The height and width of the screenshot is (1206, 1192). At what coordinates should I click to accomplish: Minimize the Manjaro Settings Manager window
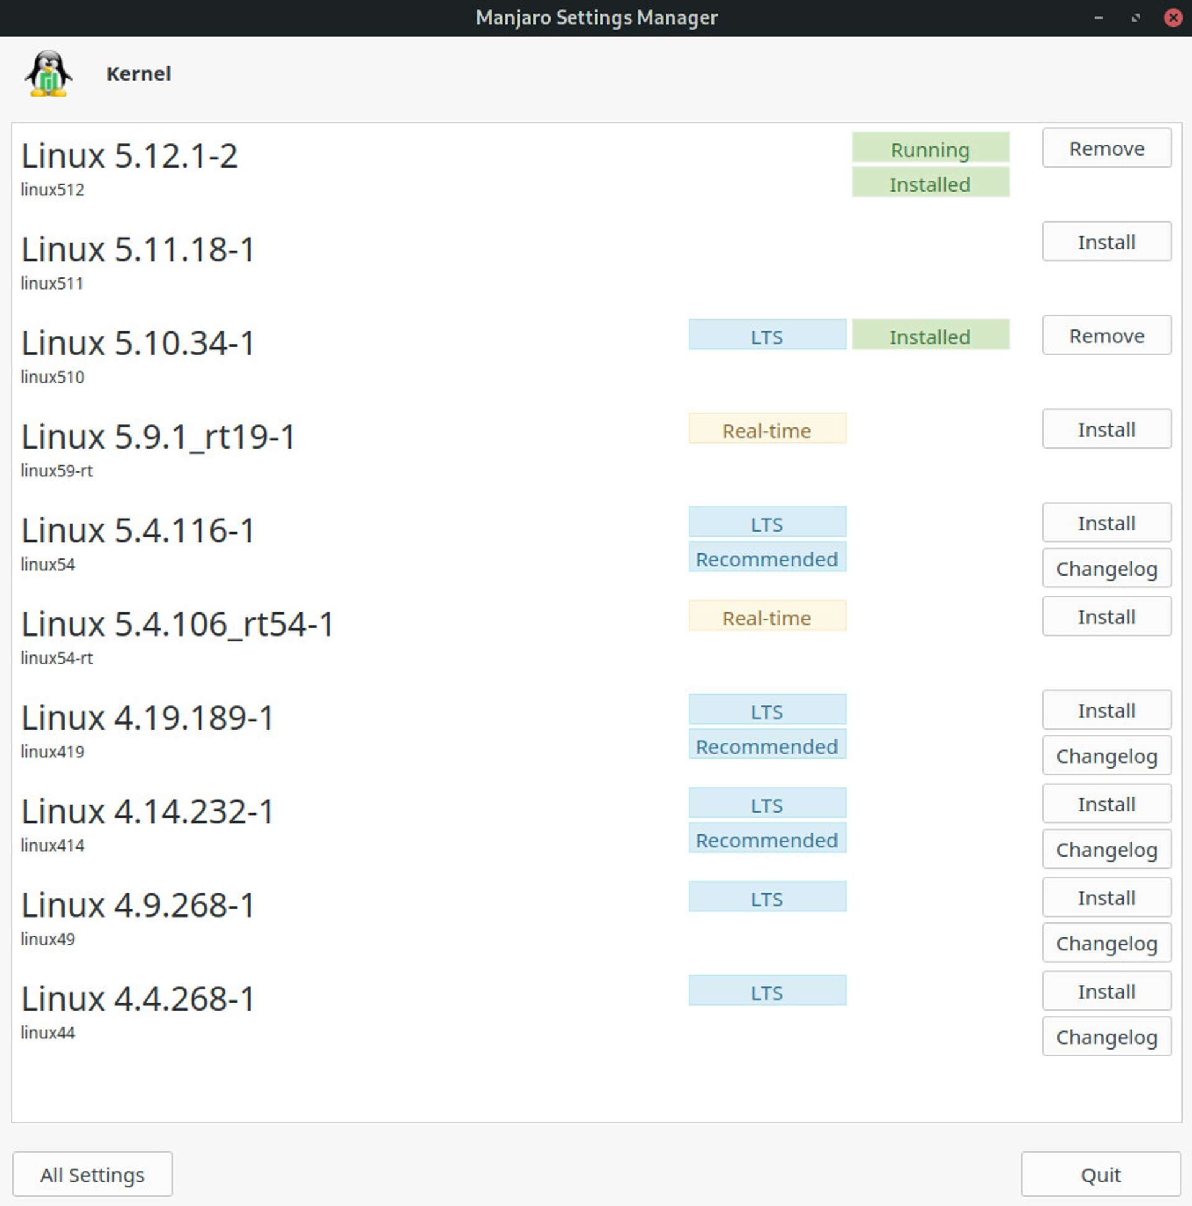(1098, 18)
